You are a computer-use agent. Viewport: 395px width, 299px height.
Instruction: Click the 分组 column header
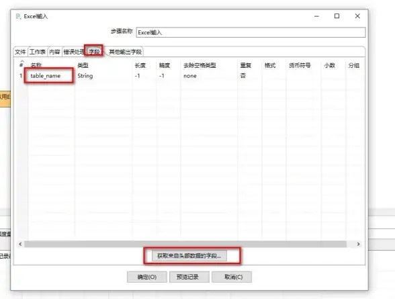pyautogui.click(x=353, y=65)
